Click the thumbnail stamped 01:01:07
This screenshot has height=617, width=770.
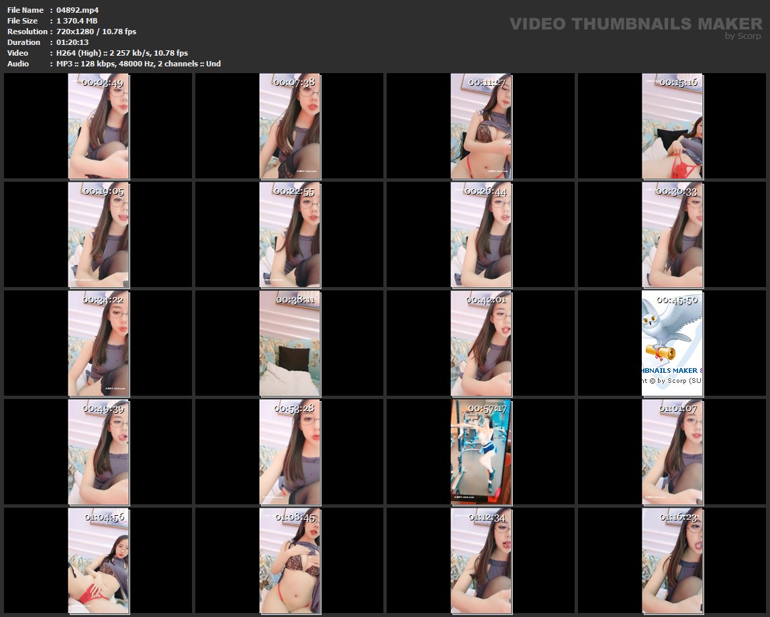coord(672,453)
